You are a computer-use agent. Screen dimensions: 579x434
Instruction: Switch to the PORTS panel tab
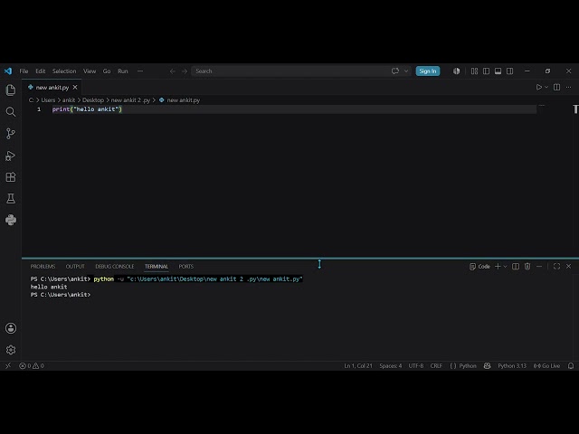point(185,266)
